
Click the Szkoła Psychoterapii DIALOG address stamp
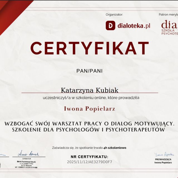click(x=26, y=164)
